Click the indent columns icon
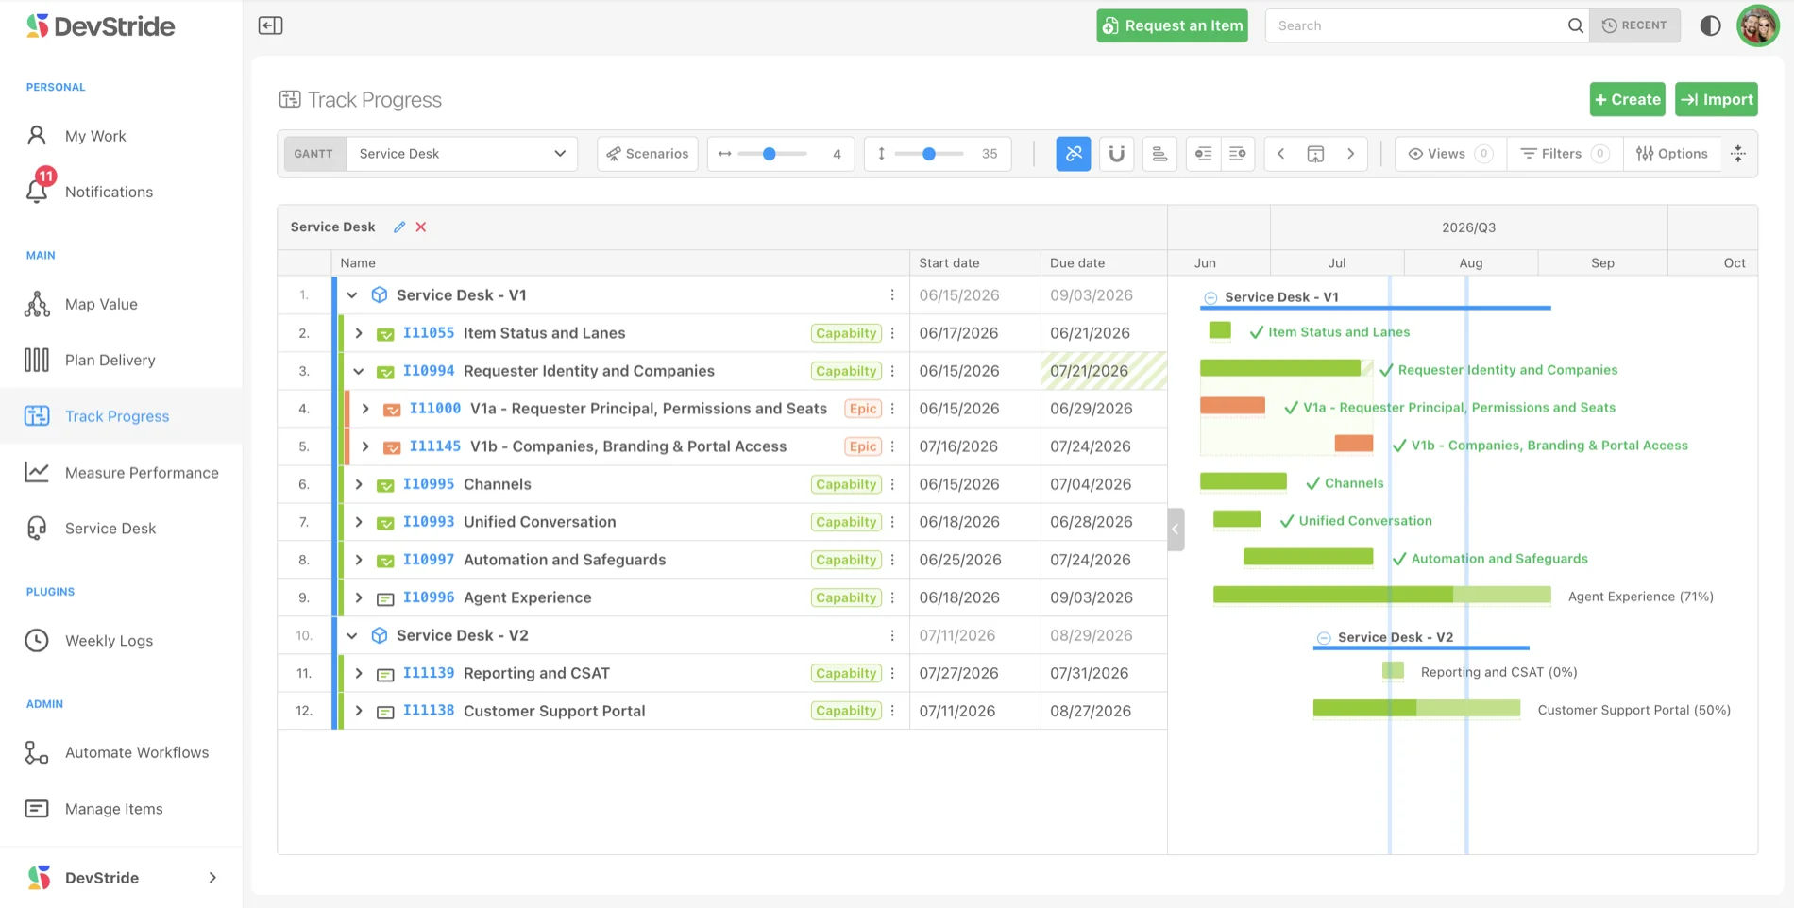 pos(1237,154)
